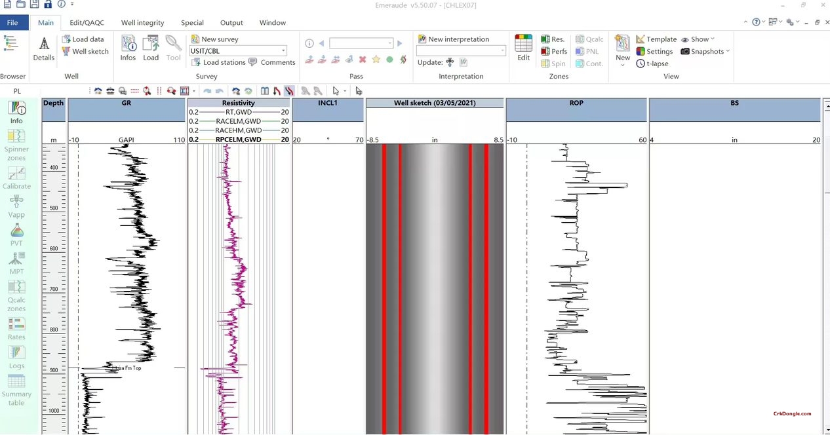Open the zones Edit table
830x435 pixels.
pyautogui.click(x=523, y=48)
